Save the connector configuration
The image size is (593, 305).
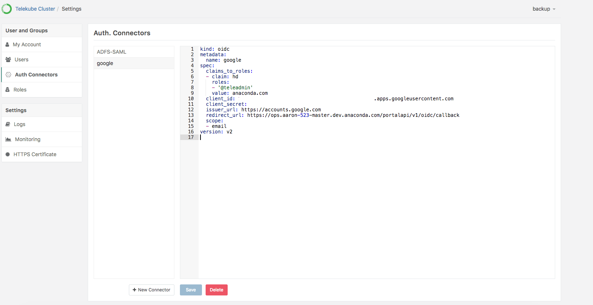click(x=191, y=290)
